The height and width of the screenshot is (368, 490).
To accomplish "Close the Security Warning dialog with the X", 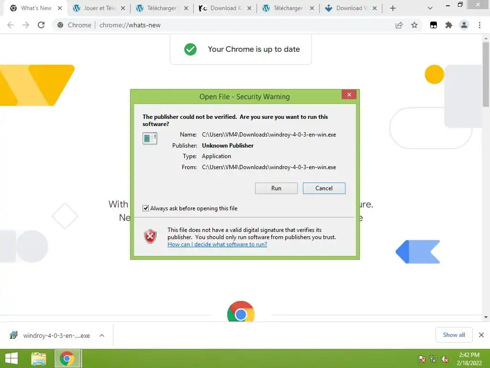I will [349, 94].
